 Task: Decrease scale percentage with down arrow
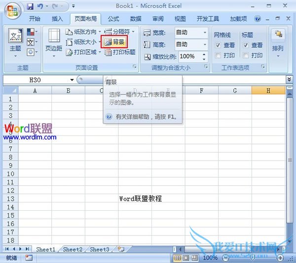coord(204,59)
